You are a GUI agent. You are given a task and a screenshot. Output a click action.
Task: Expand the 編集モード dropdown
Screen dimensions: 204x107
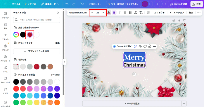point(50,4)
